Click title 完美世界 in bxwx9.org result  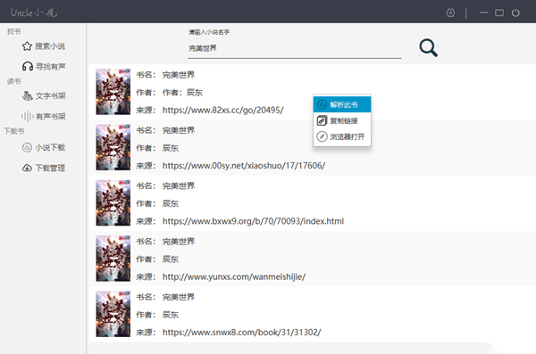179,186
